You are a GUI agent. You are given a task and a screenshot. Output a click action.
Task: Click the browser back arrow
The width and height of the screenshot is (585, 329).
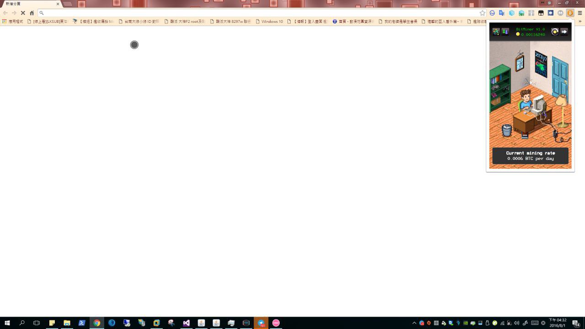click(x=5, y=13)
